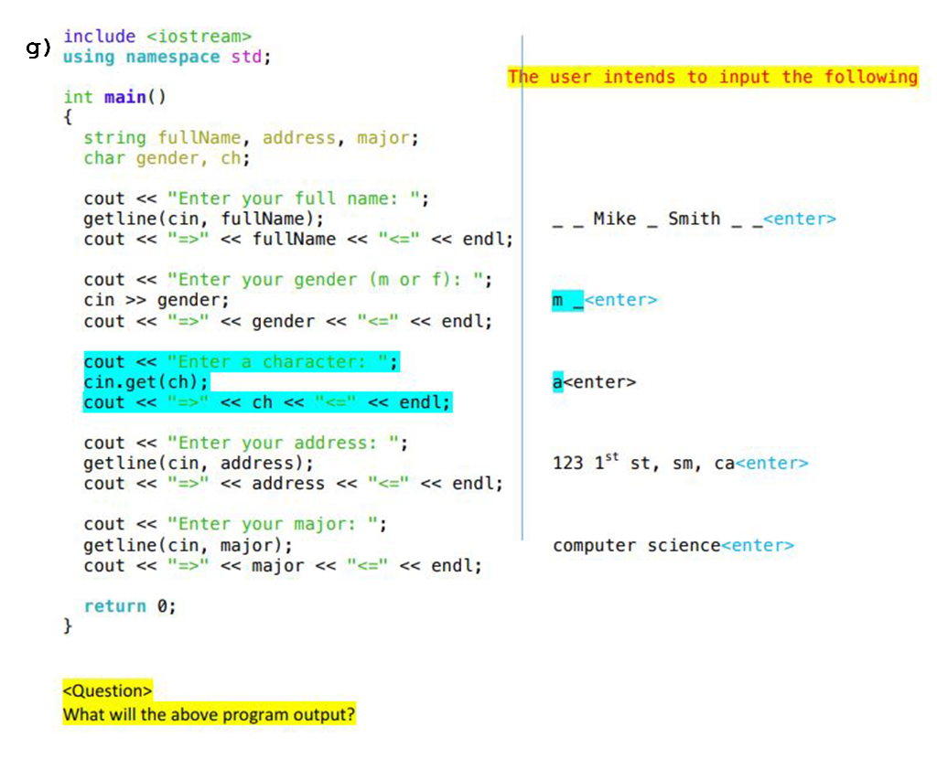
Task: Click the yellow highlighted user input banner
Action: tap(713, 77)
